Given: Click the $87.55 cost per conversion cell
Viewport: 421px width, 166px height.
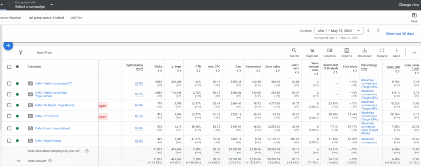Looking at the screenshot, I should click(294, 139).
